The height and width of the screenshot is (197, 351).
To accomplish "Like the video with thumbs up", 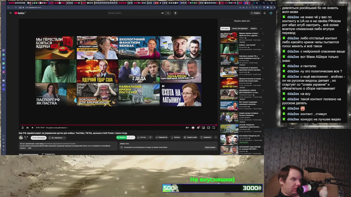I will [x=142, y=137].
